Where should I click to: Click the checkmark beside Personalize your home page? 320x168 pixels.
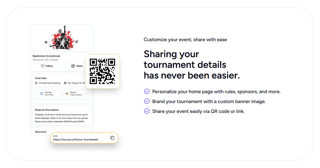click(147, 91)
